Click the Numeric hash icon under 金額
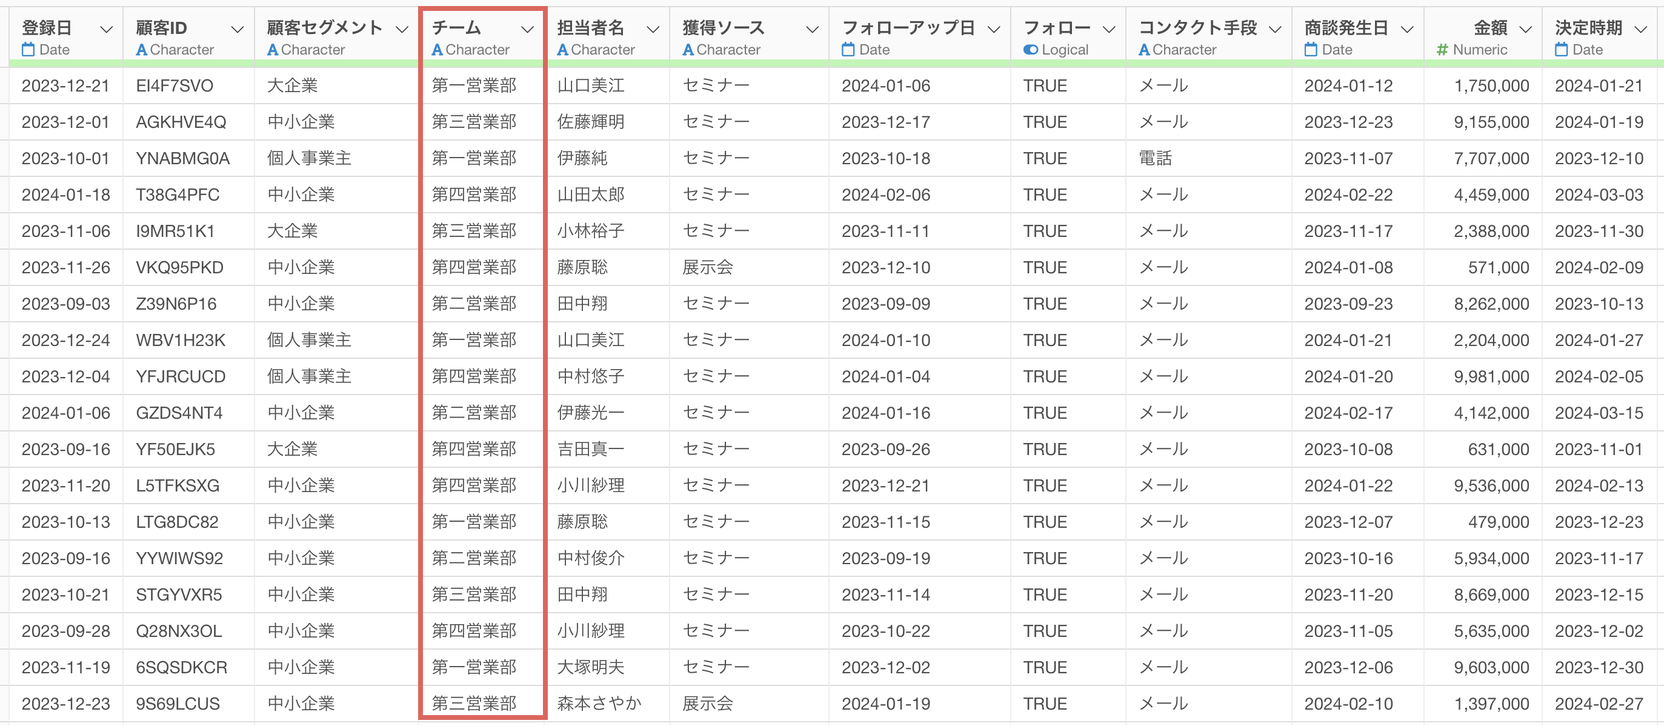This screenshot has height=726, width=1664. [1442, 50]
